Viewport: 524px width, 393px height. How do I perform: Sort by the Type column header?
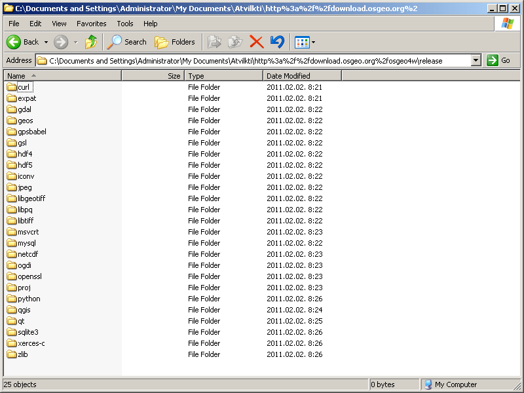coord(224,76)
